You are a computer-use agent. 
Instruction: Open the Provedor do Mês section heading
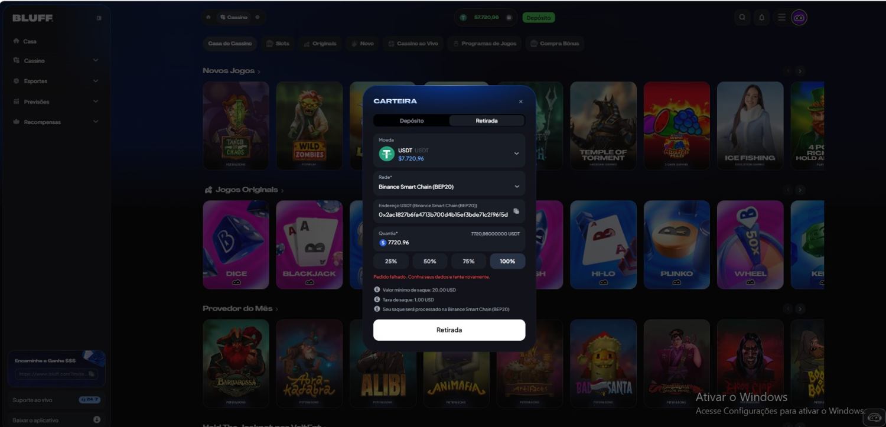(x=237, y=309)
